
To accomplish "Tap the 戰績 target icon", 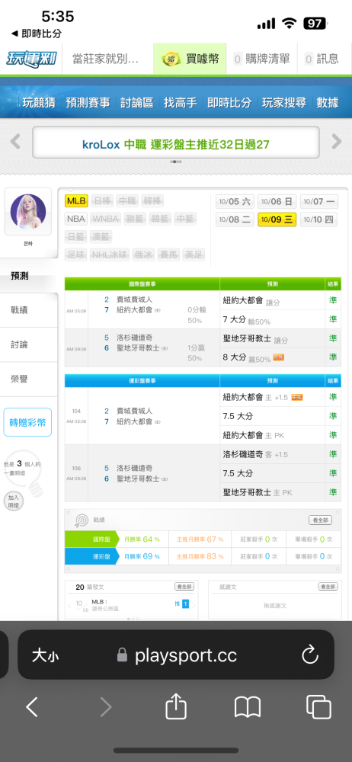I will [81, 520].
